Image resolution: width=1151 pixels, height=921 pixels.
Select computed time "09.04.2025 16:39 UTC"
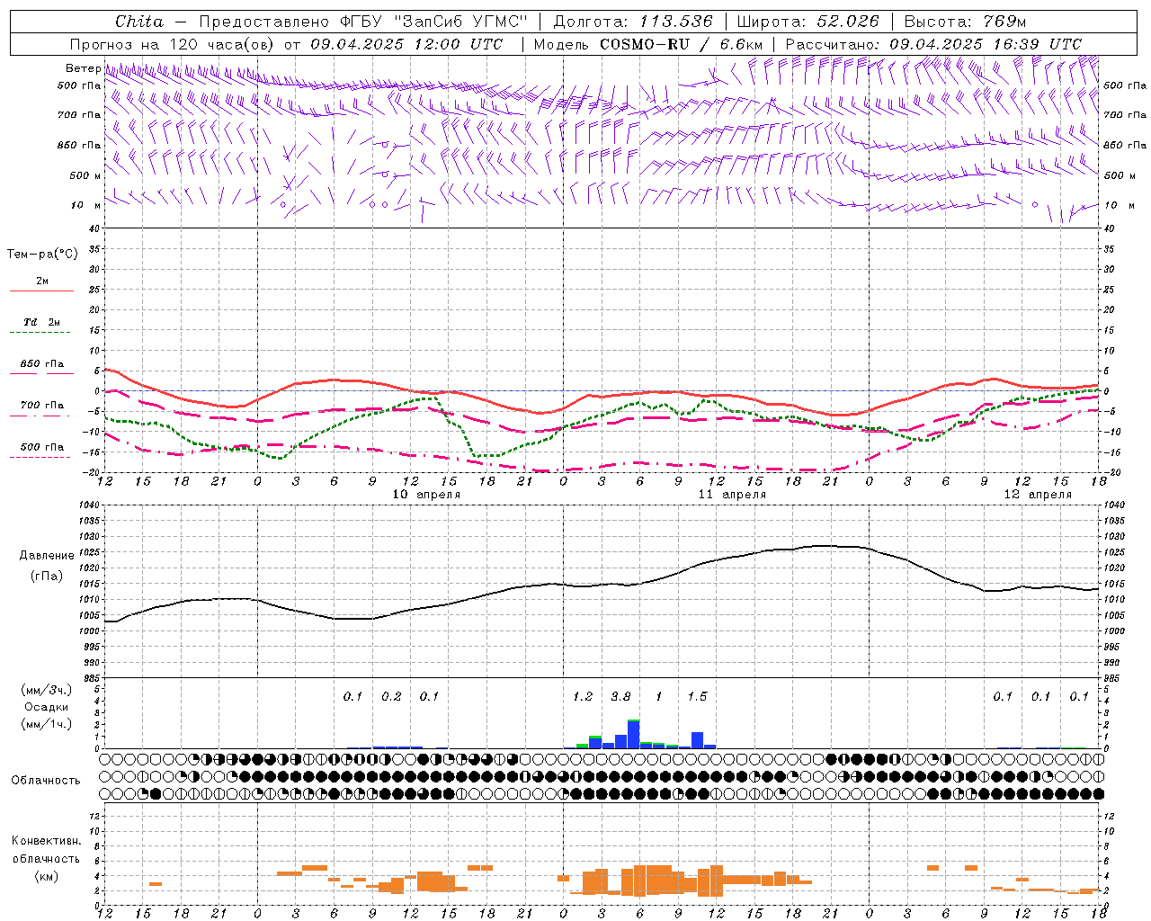click(986, 44)
